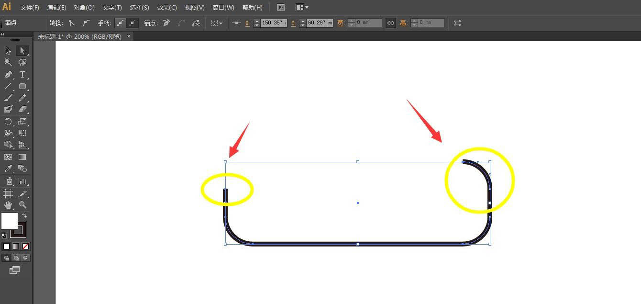Toggle constrain width and height proportions link

click(391, 23)
